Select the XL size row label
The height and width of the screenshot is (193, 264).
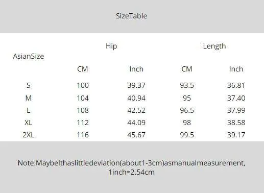[29, 123]
